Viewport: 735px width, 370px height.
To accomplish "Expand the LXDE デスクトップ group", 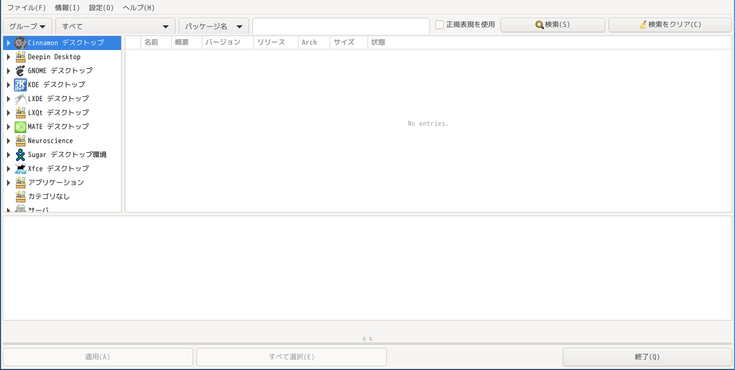I will click(9, 98).
